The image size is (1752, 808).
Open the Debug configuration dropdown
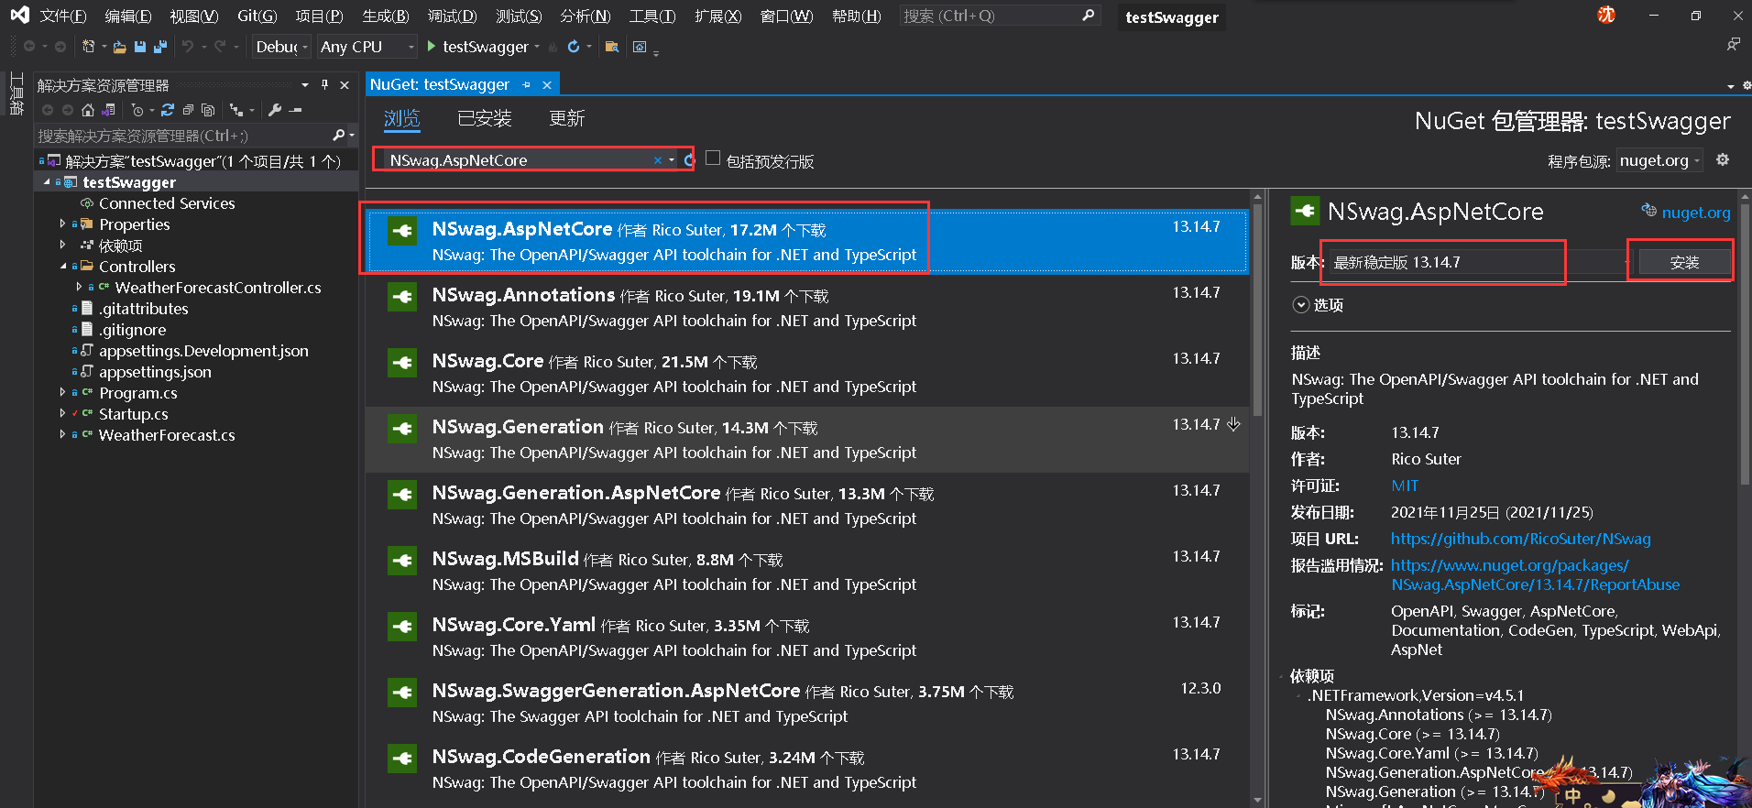tap(281, 47)
